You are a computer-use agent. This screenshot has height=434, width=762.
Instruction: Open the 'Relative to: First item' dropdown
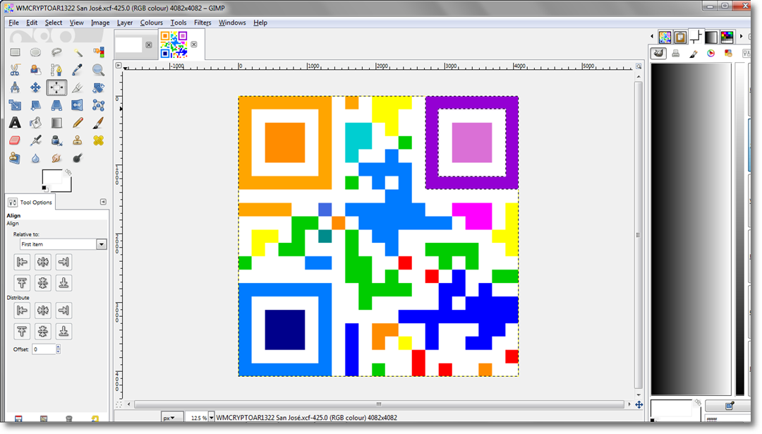pos(64,244)
